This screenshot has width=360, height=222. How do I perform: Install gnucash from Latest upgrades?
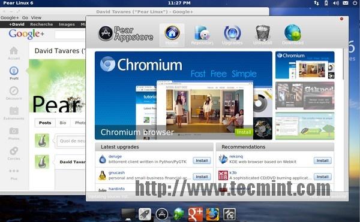(202, 177)
